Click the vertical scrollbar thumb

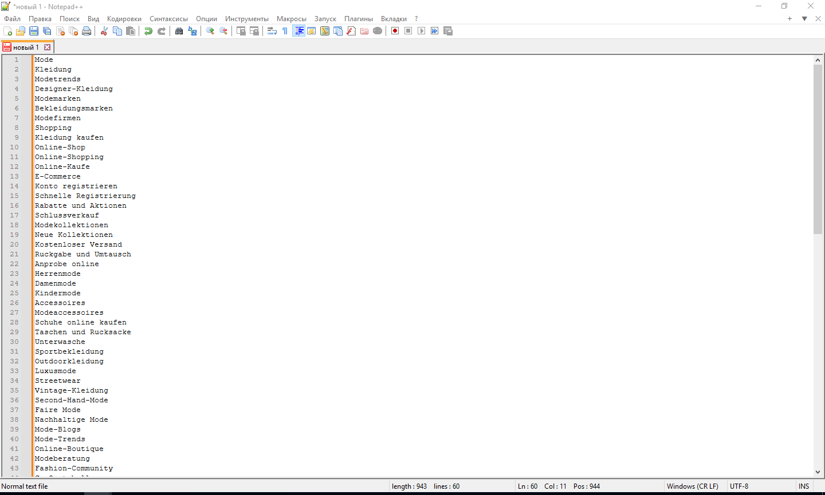coord(818,149)
